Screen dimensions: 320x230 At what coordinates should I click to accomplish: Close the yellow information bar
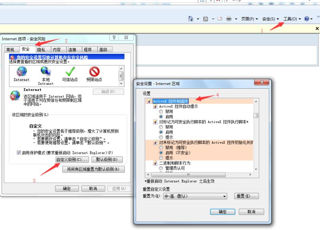click(317, 28)
